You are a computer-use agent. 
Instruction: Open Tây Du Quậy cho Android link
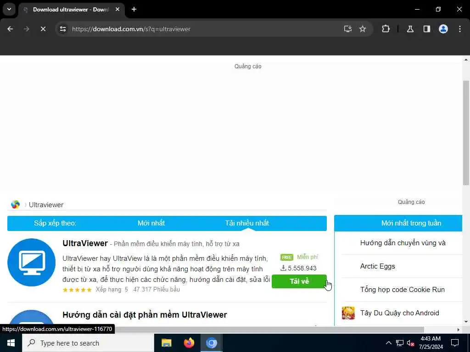(x=400, y=313)
